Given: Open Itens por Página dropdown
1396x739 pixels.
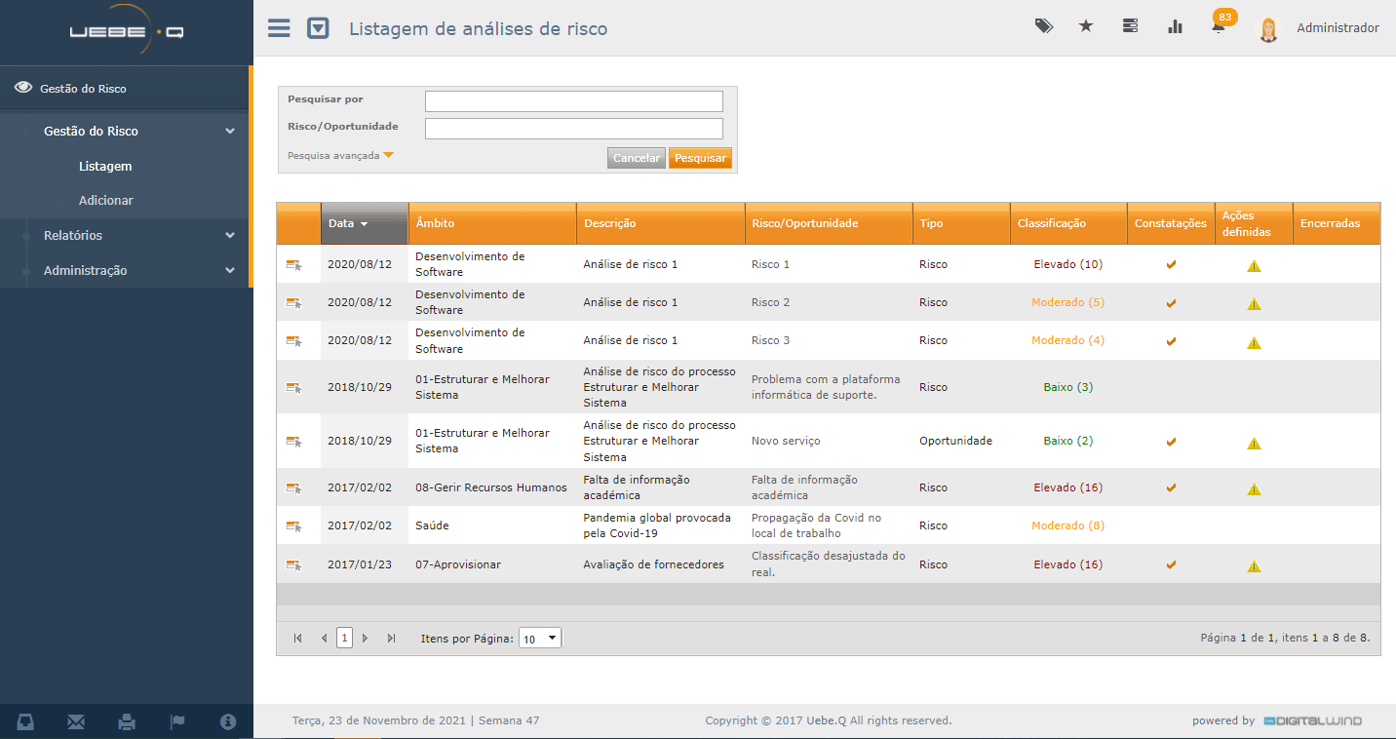Looking at the screenshot, I should [x=540, y=639].
